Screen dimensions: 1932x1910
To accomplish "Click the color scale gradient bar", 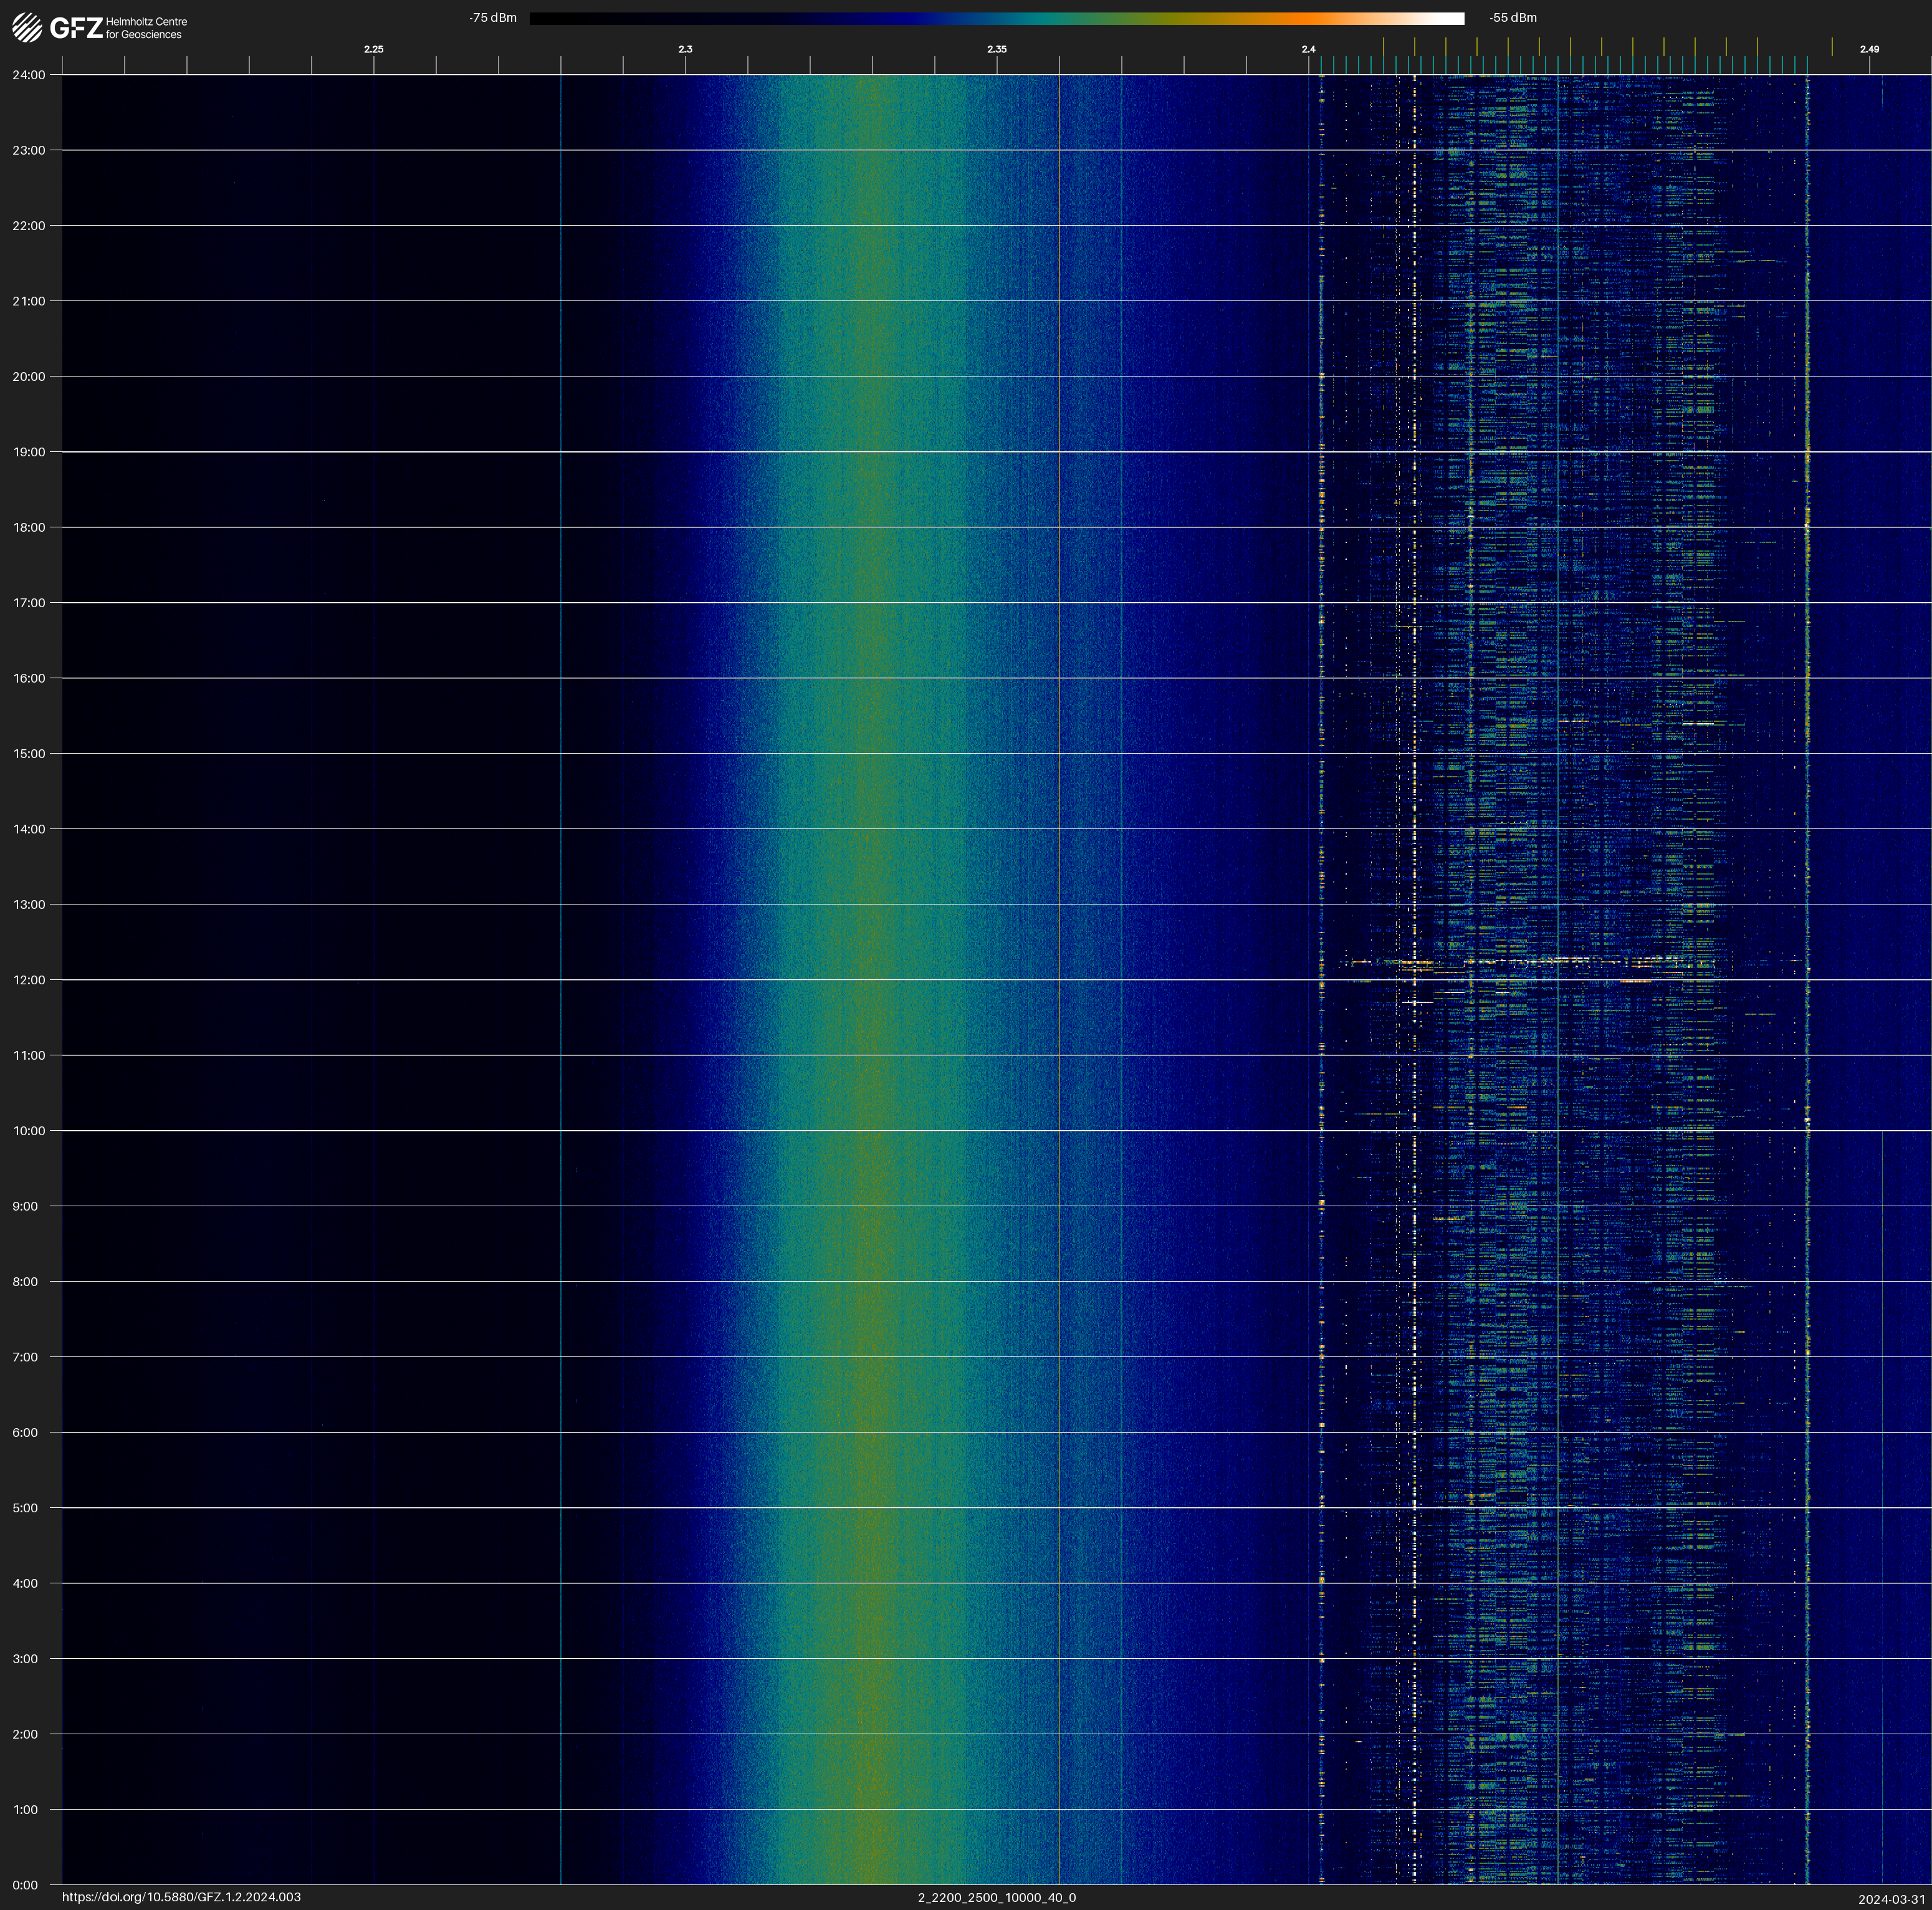I will 996,18.
